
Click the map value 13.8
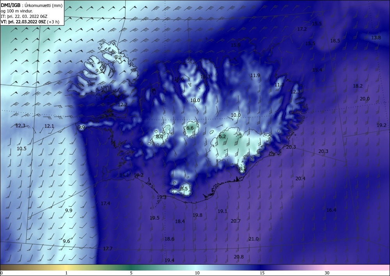376,38
